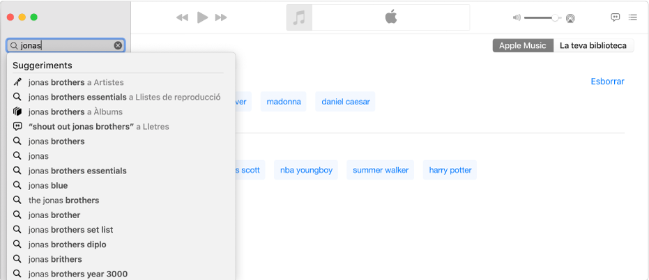Click the rewind previous track button
649x280 pixels.
[x=182, y=18]
